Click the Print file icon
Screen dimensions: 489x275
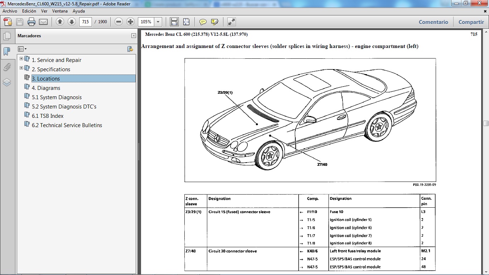[32, 22]
